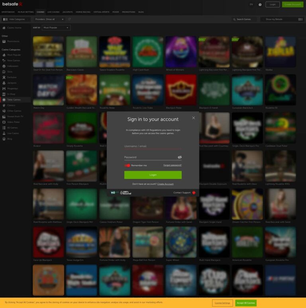Click the Hide Categories toggle button
This screenshot has height=308, width=306.
click(16, 19)
